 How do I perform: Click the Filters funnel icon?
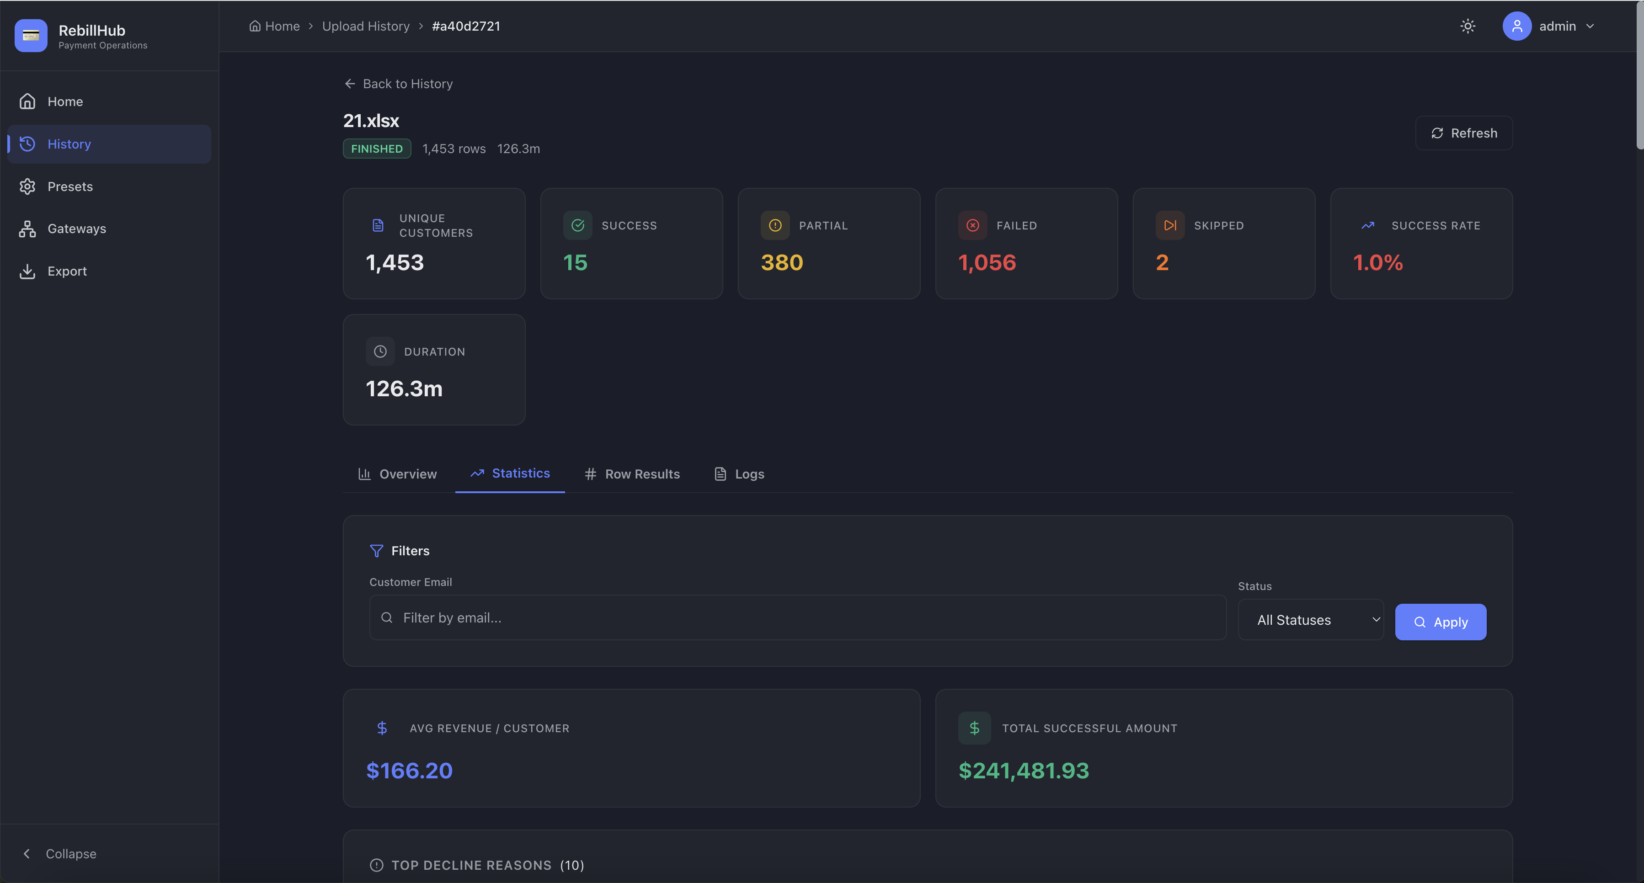(377, 550)
